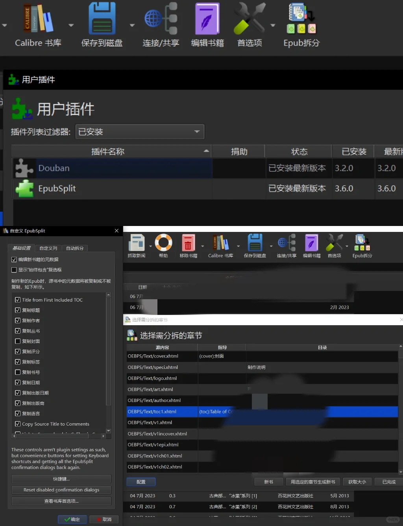The image size is (403, 526).
Task: Open dropdown arrow next to 抓取新闻
Action: point(150,246)
